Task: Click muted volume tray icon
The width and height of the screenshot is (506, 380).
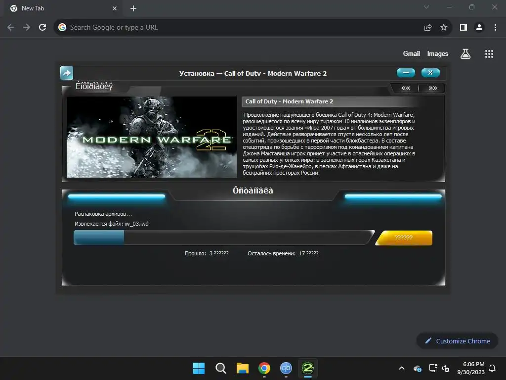Action: pos(446,368)
